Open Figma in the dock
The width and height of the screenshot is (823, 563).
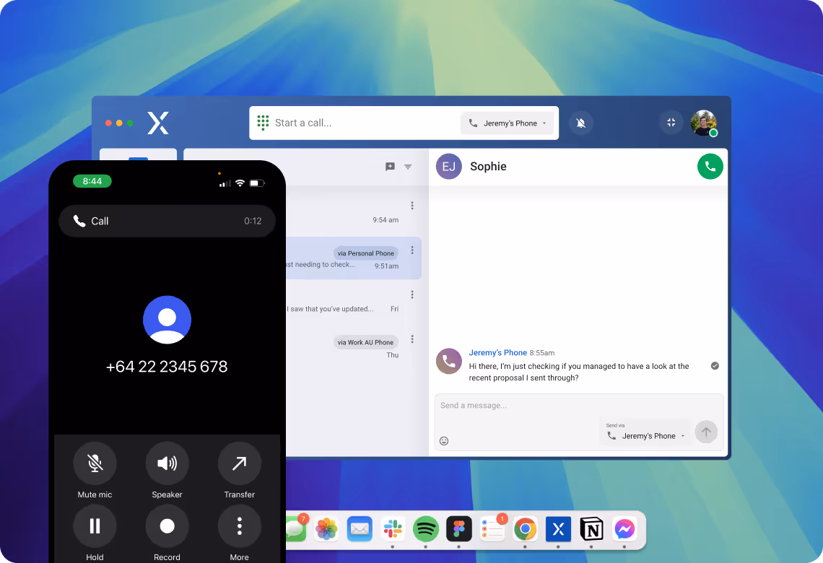point(458,529)
